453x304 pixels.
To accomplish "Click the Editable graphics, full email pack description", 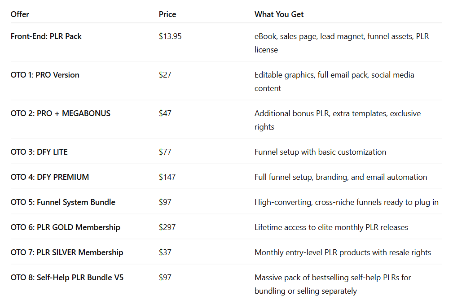I will tap(334, 81).
